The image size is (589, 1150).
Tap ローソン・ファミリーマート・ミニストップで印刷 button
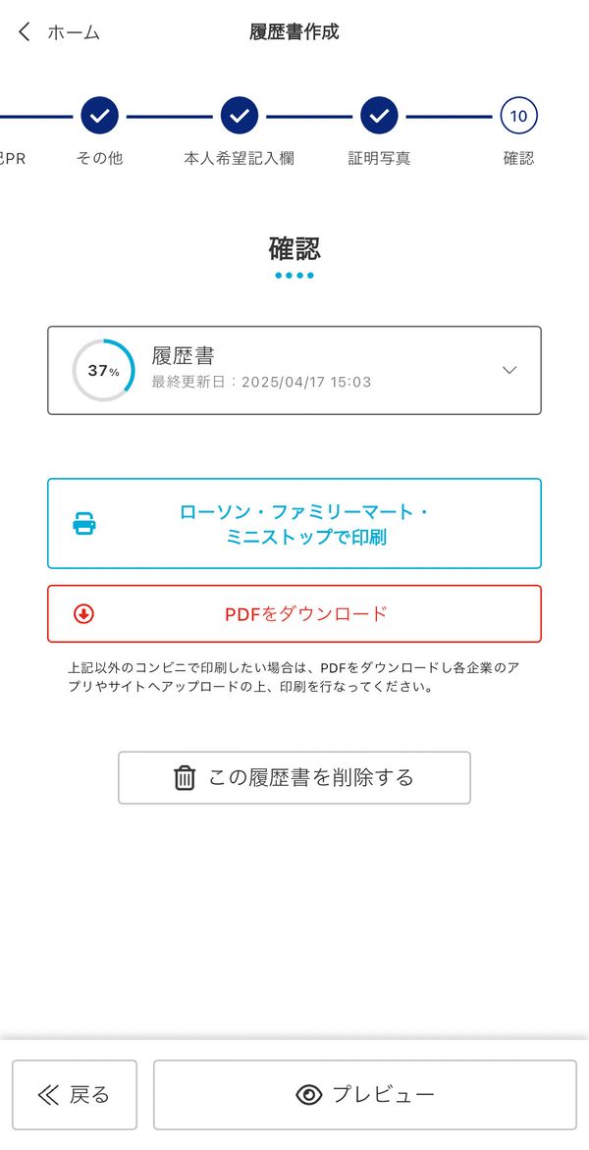294,524
